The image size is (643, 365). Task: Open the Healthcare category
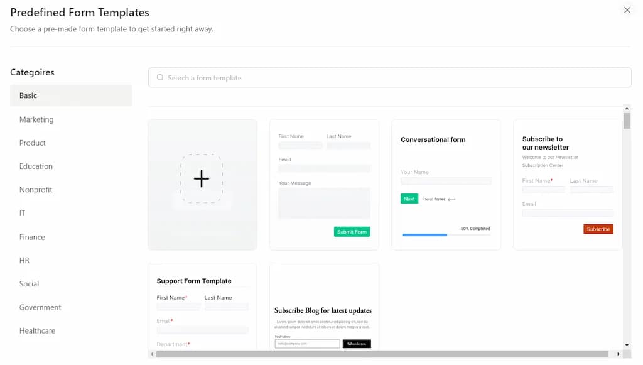(x=37, y=330)
